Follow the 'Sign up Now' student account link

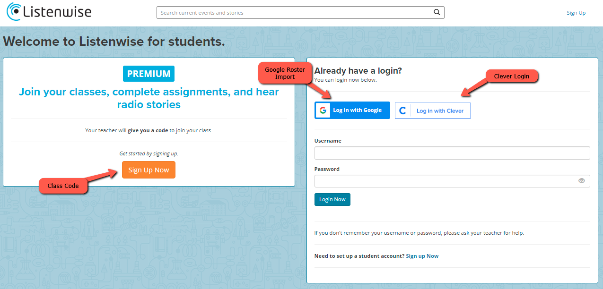(x=422, y=256)
